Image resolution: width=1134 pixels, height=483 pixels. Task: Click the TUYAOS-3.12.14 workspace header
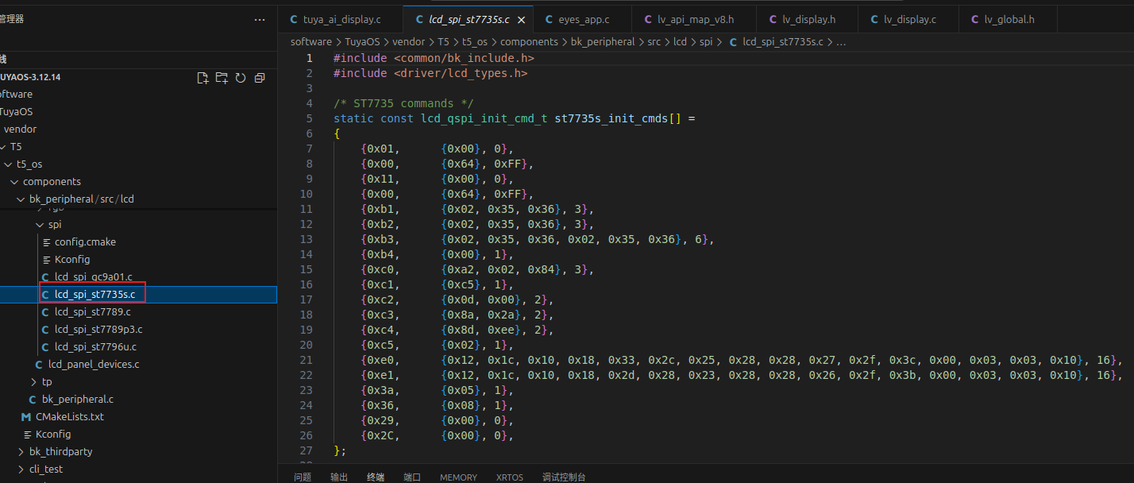[x=30, y=78]
